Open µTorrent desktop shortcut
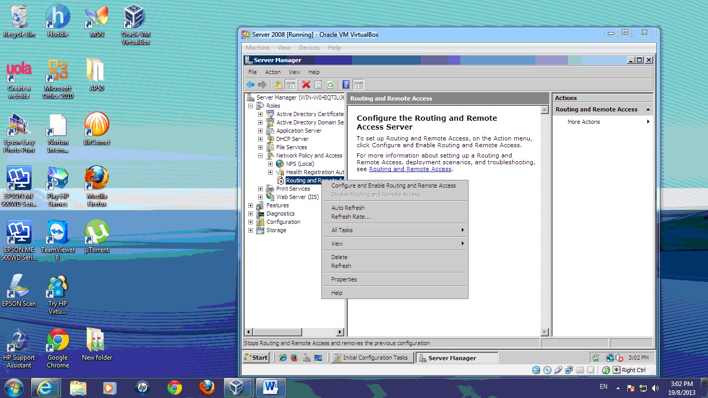 [x=97, y=237]
